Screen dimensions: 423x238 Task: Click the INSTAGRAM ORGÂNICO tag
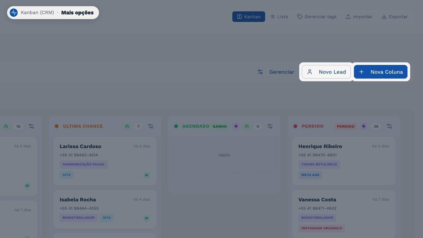[322, 228]
